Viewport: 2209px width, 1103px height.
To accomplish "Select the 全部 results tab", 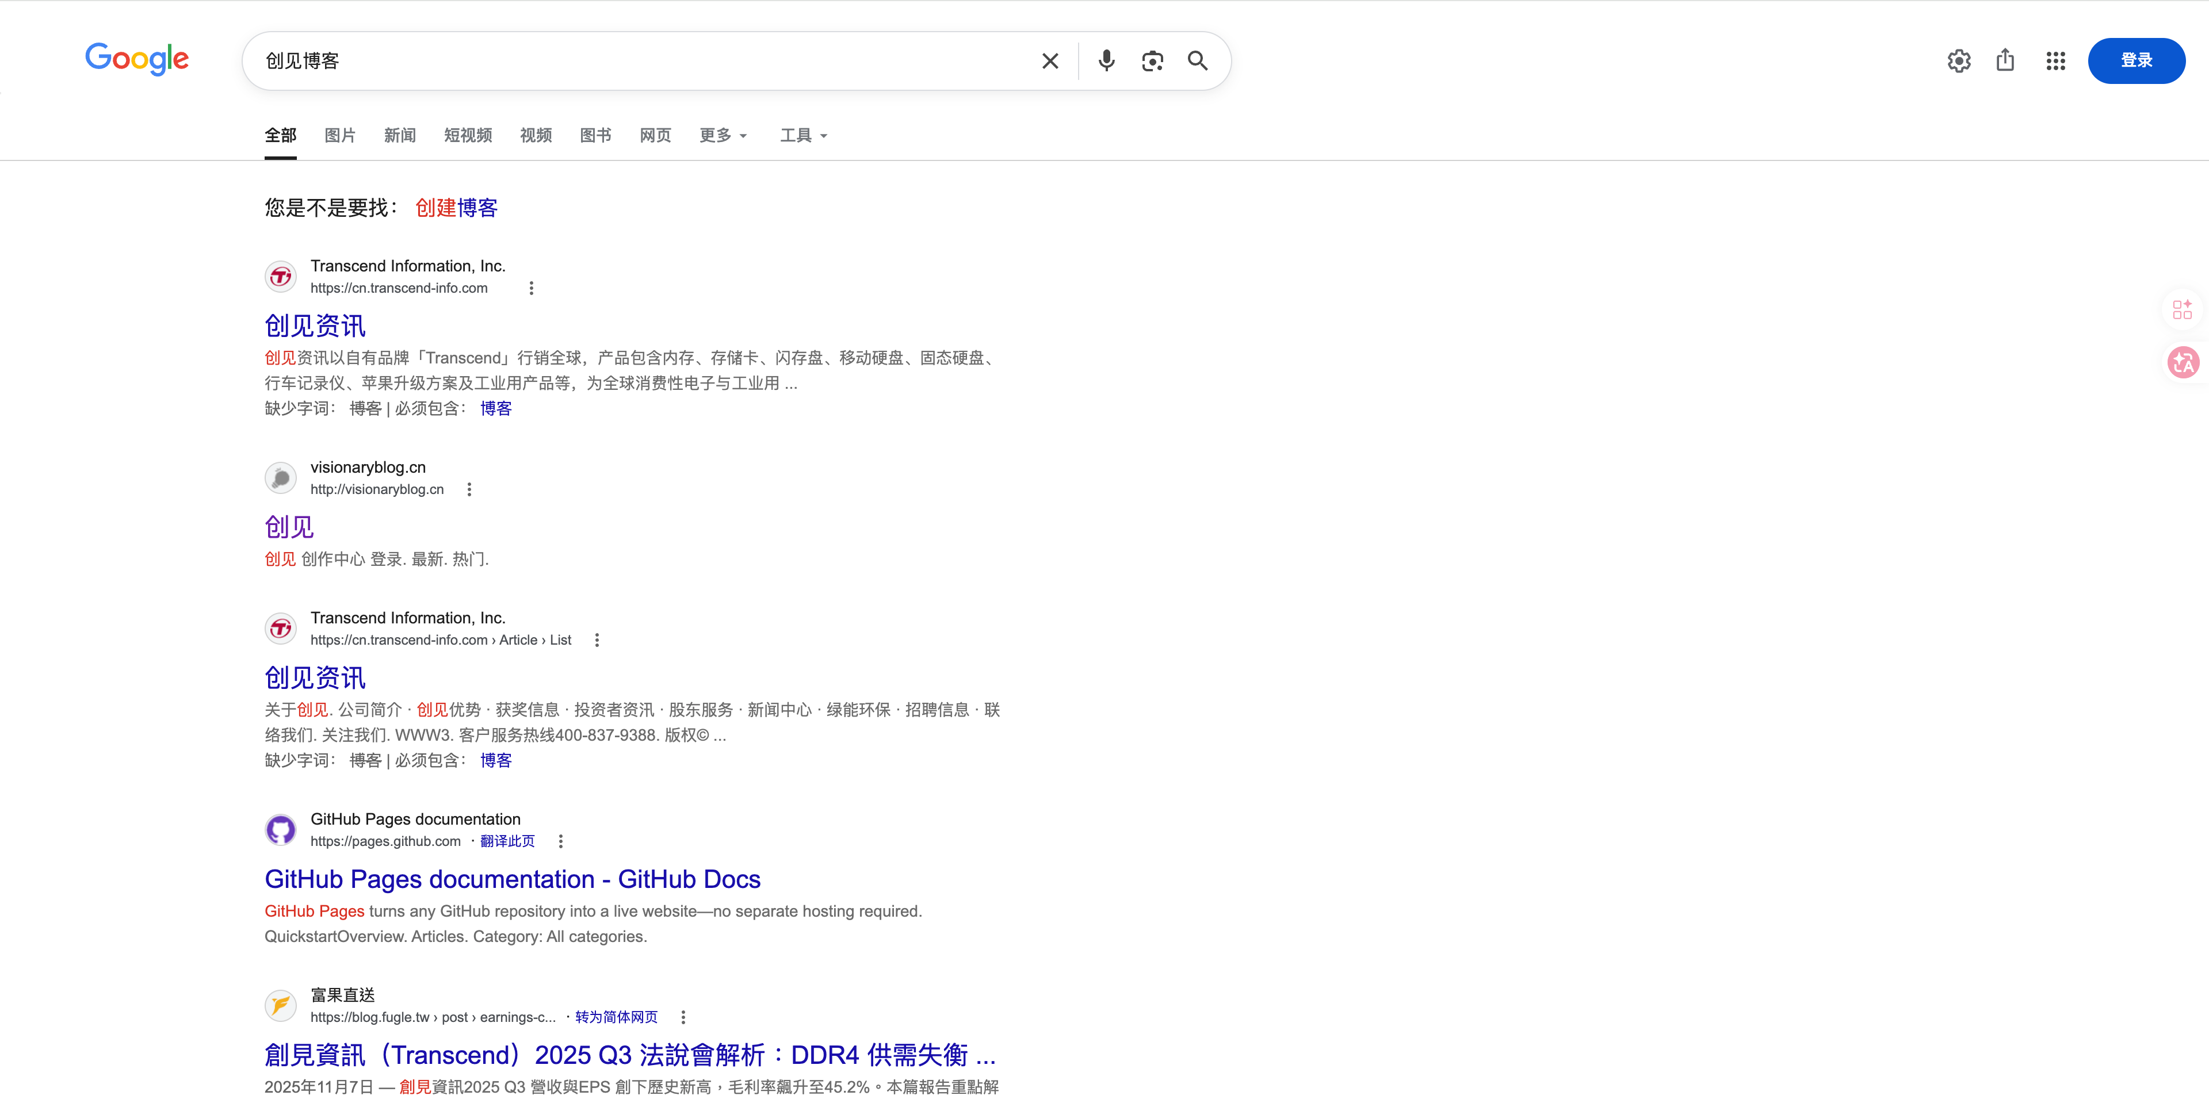I will pyautogui.click(x=280, y=135).
